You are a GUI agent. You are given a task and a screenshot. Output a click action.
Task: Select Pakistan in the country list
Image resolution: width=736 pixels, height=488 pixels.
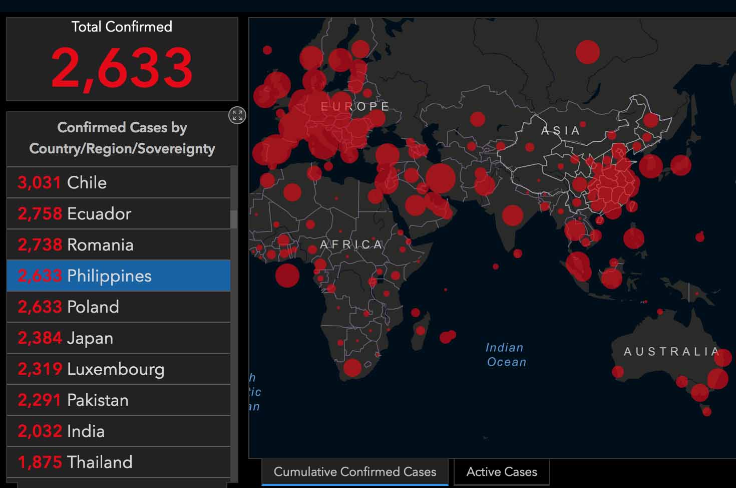point(119,400)
